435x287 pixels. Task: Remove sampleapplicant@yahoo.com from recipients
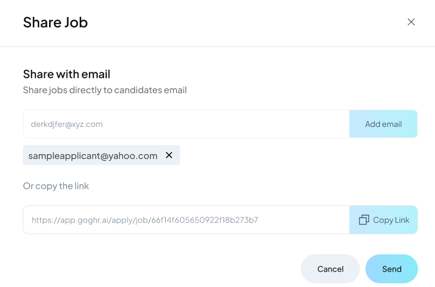(169, 155)
